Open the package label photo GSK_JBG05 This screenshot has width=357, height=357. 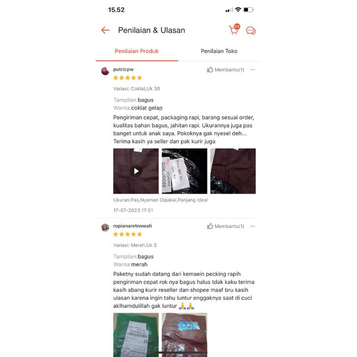click(184, 171)
